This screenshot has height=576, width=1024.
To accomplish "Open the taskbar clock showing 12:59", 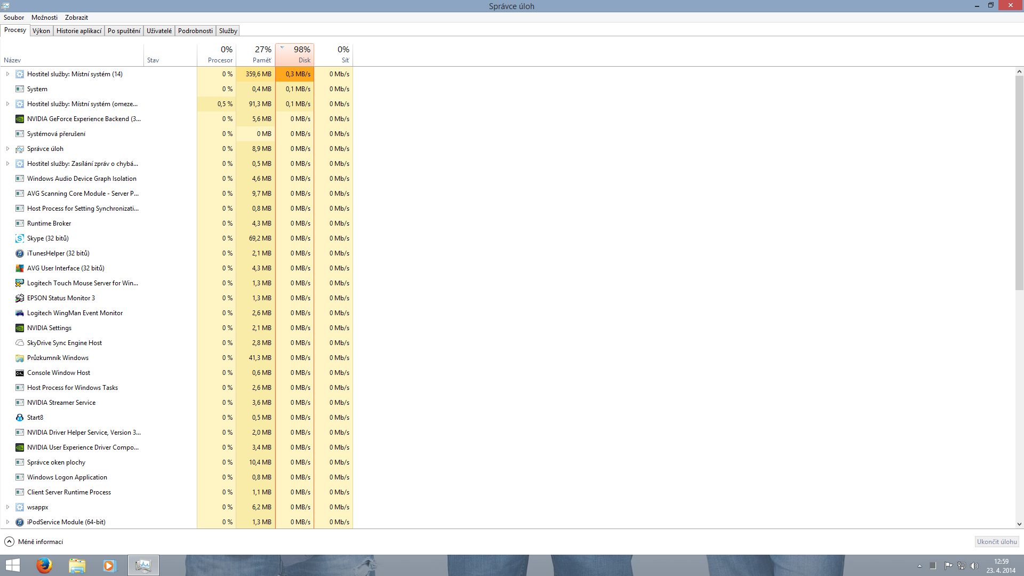I will pyautogui.click(x=1001, y=566).
